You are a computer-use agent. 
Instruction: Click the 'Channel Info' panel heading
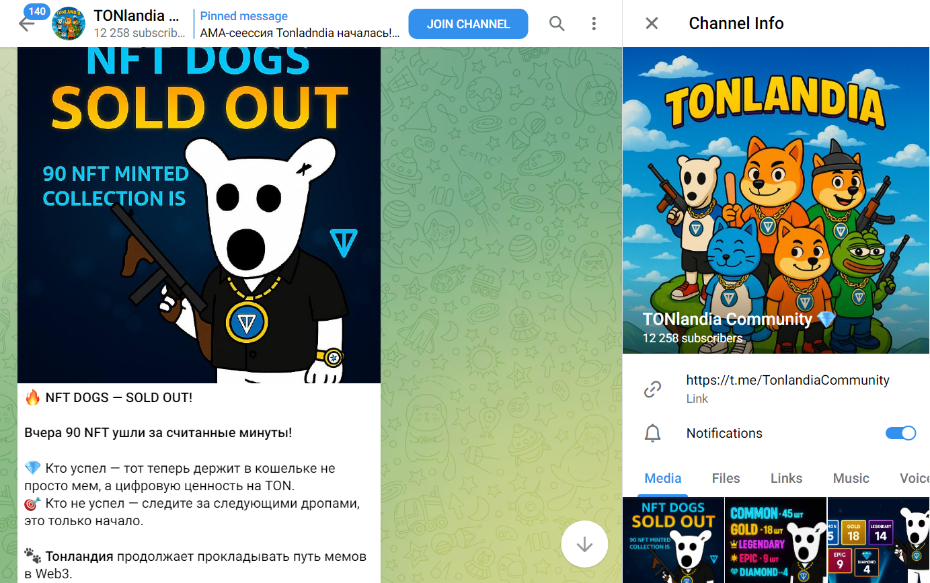736,24
